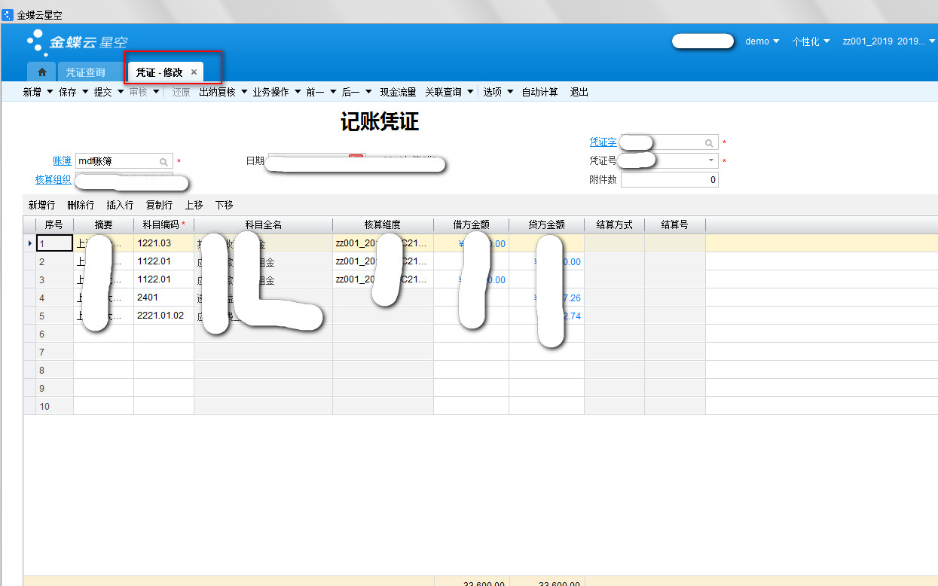The image size is (938, 586).
Task: Open the 核算组织 link
Action: pyautogui.click(x=53, y=179)
